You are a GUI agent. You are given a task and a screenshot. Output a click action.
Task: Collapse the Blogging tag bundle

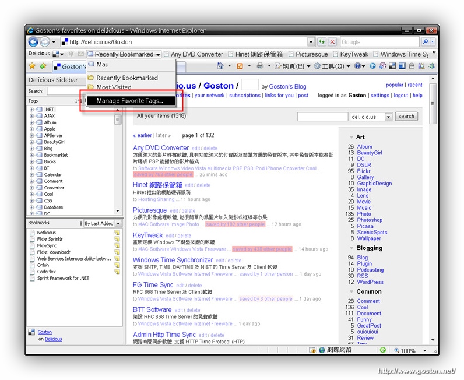pyautogui.click(x=351, y=248)
